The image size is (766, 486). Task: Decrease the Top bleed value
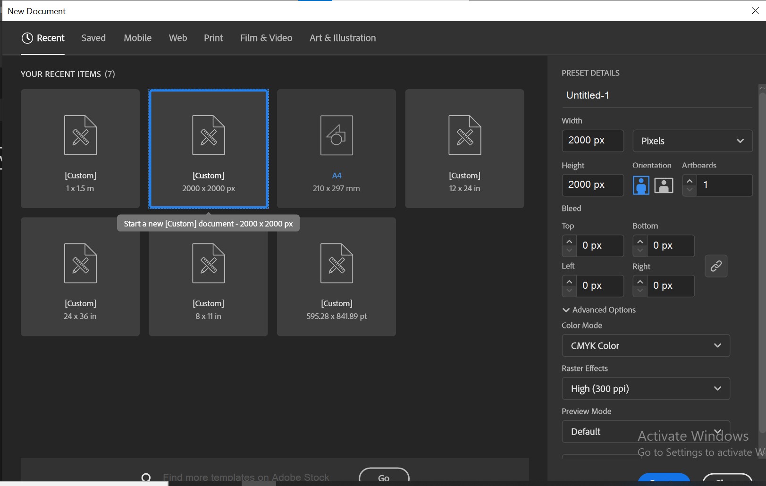(569, 251)
